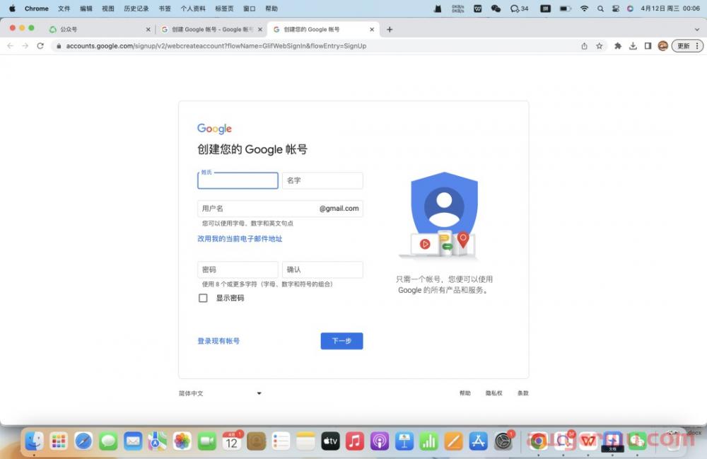
Task: Tick the 显示密码 checkbox
Action: [x=203, y=298]
